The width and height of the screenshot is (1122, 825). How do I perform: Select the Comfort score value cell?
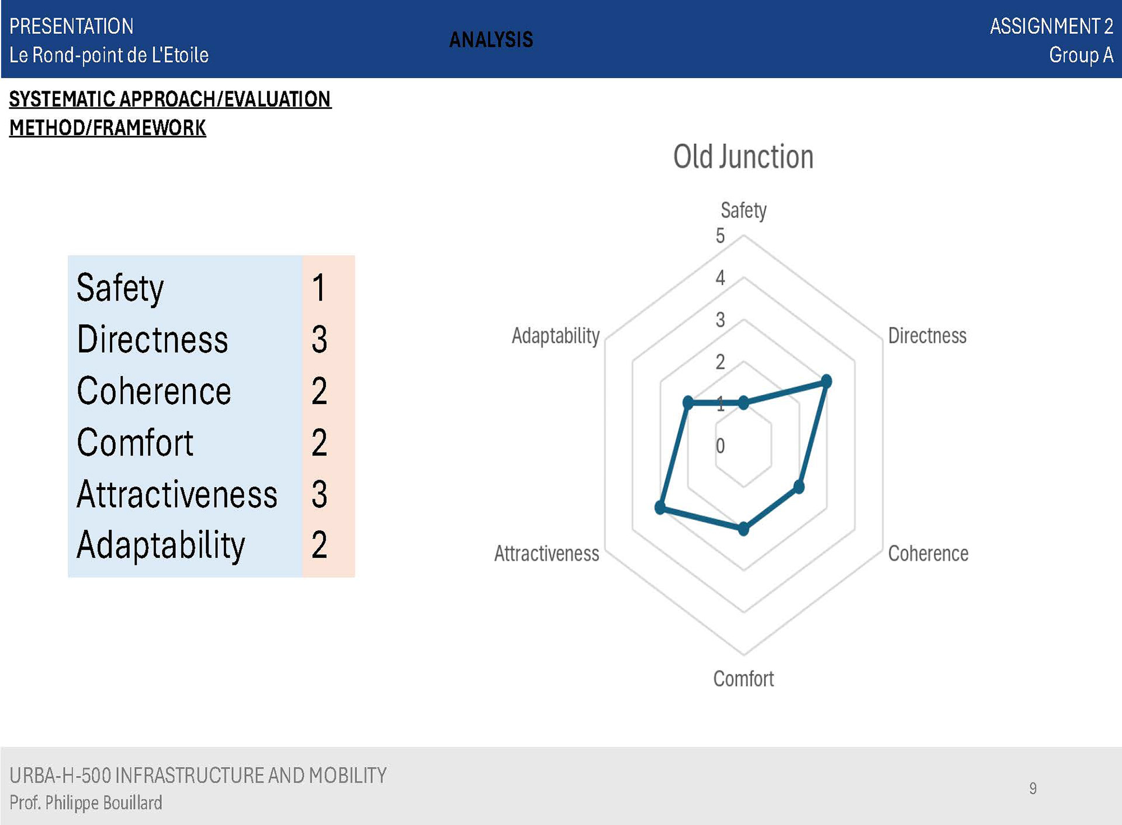(x=319, y=442)
